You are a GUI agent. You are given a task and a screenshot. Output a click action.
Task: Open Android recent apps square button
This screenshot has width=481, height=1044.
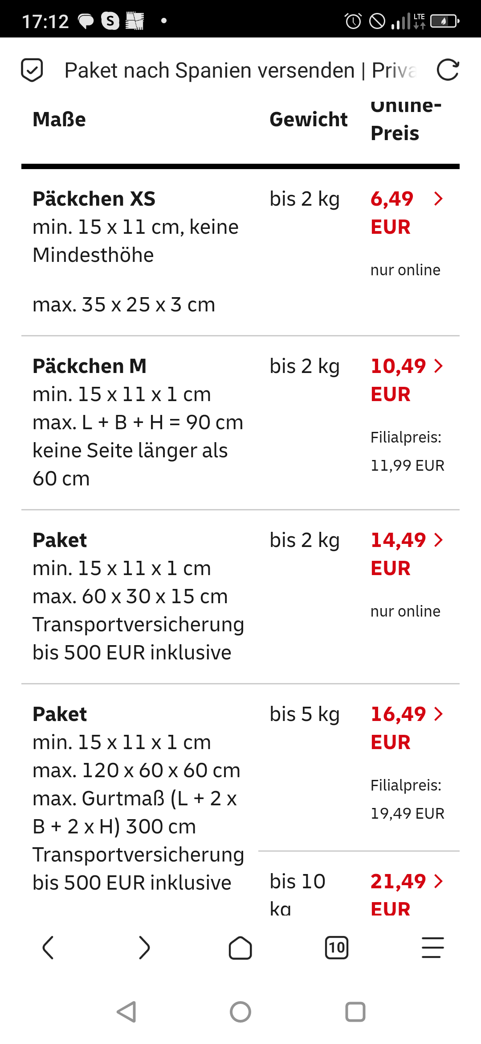(x=355, y=1012)
